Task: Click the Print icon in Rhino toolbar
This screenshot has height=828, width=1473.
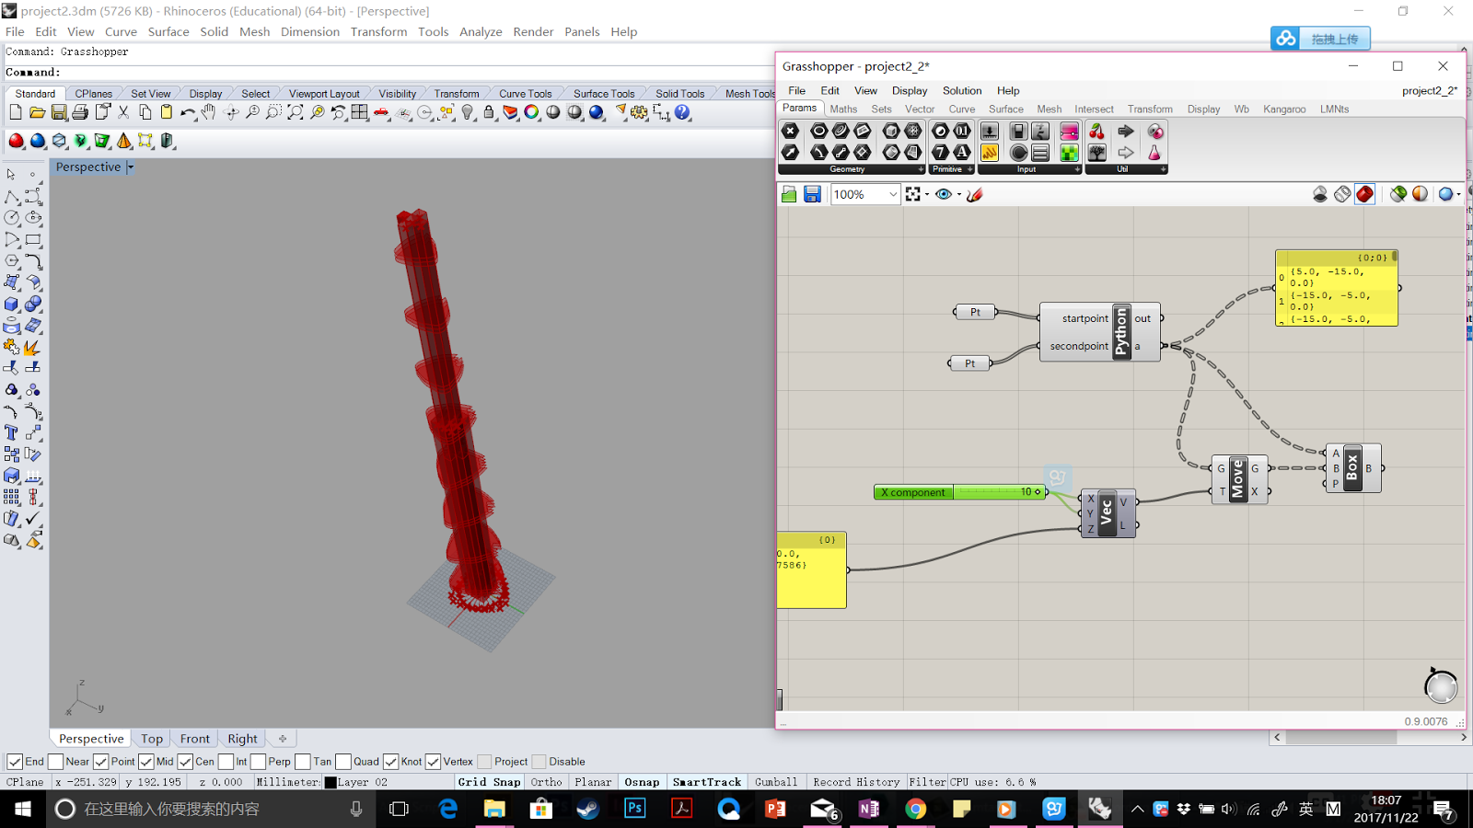Action: pyautogui.click(x=80, y=112)
